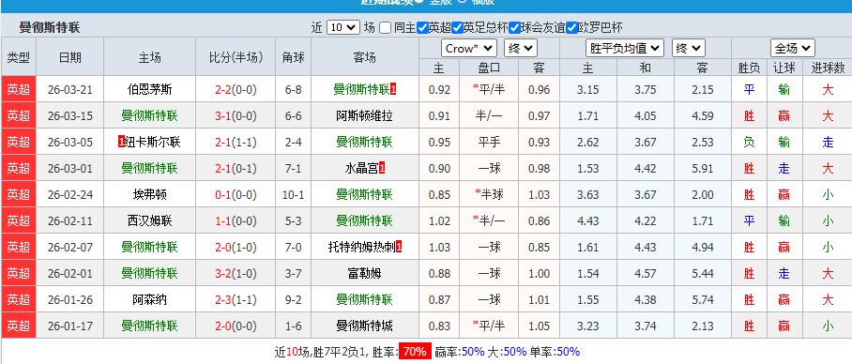Image resolution: width=852 pixels, height=364 pixels.
Task: Click the 平手 handicap cell
Action: tap(489, 143)
